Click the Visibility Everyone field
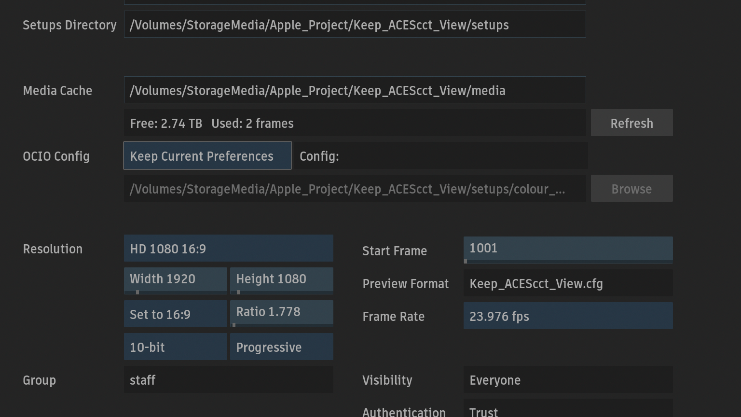 click(568, 380)
